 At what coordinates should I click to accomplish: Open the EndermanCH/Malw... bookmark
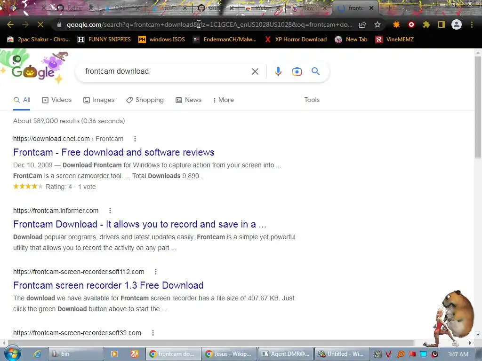(x=225, y=39)
